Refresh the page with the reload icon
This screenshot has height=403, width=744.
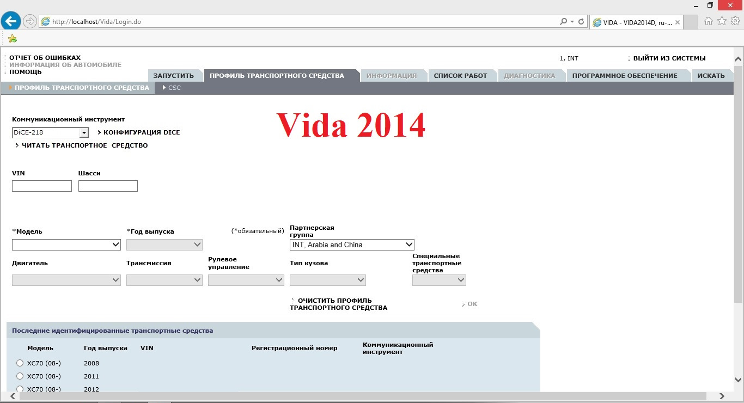(x=581, y=22)
